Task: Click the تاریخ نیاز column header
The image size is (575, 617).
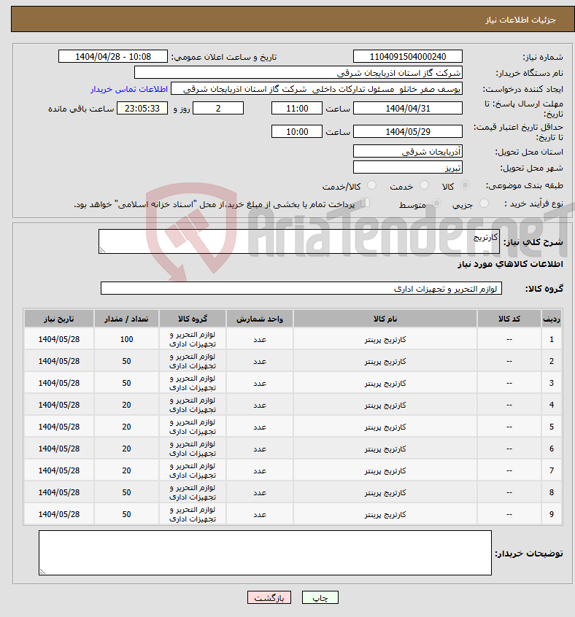Action: point(59,319)
